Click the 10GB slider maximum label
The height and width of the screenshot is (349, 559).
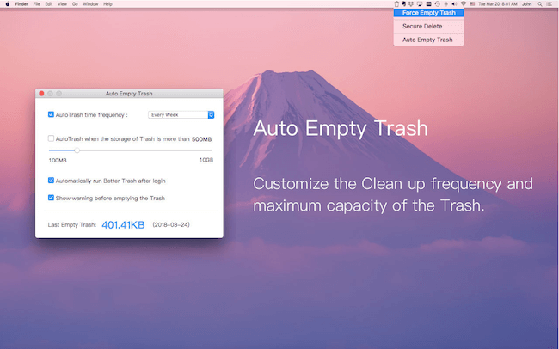pos(206,160)
